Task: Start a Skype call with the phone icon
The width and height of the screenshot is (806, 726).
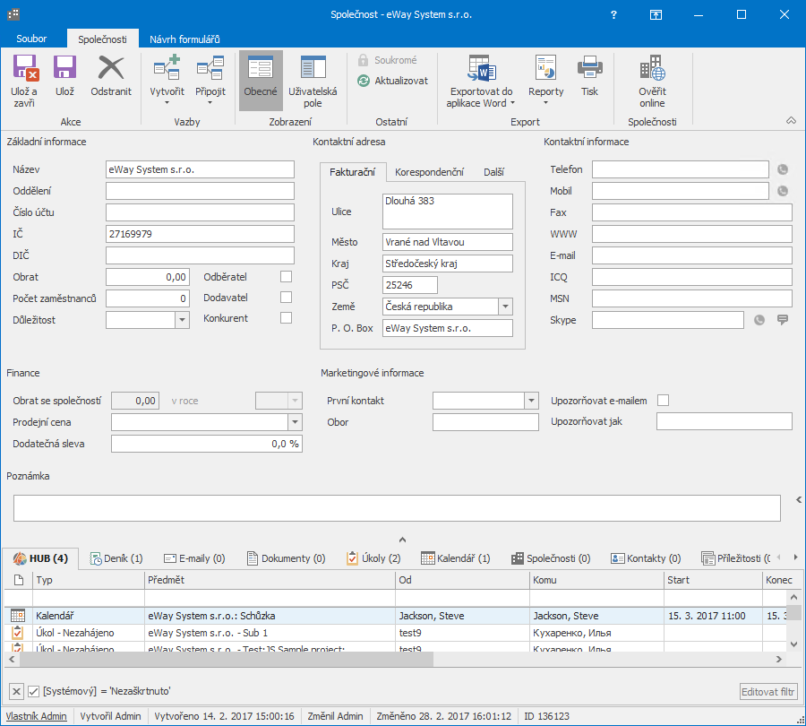Action: [x=759, y=320]
